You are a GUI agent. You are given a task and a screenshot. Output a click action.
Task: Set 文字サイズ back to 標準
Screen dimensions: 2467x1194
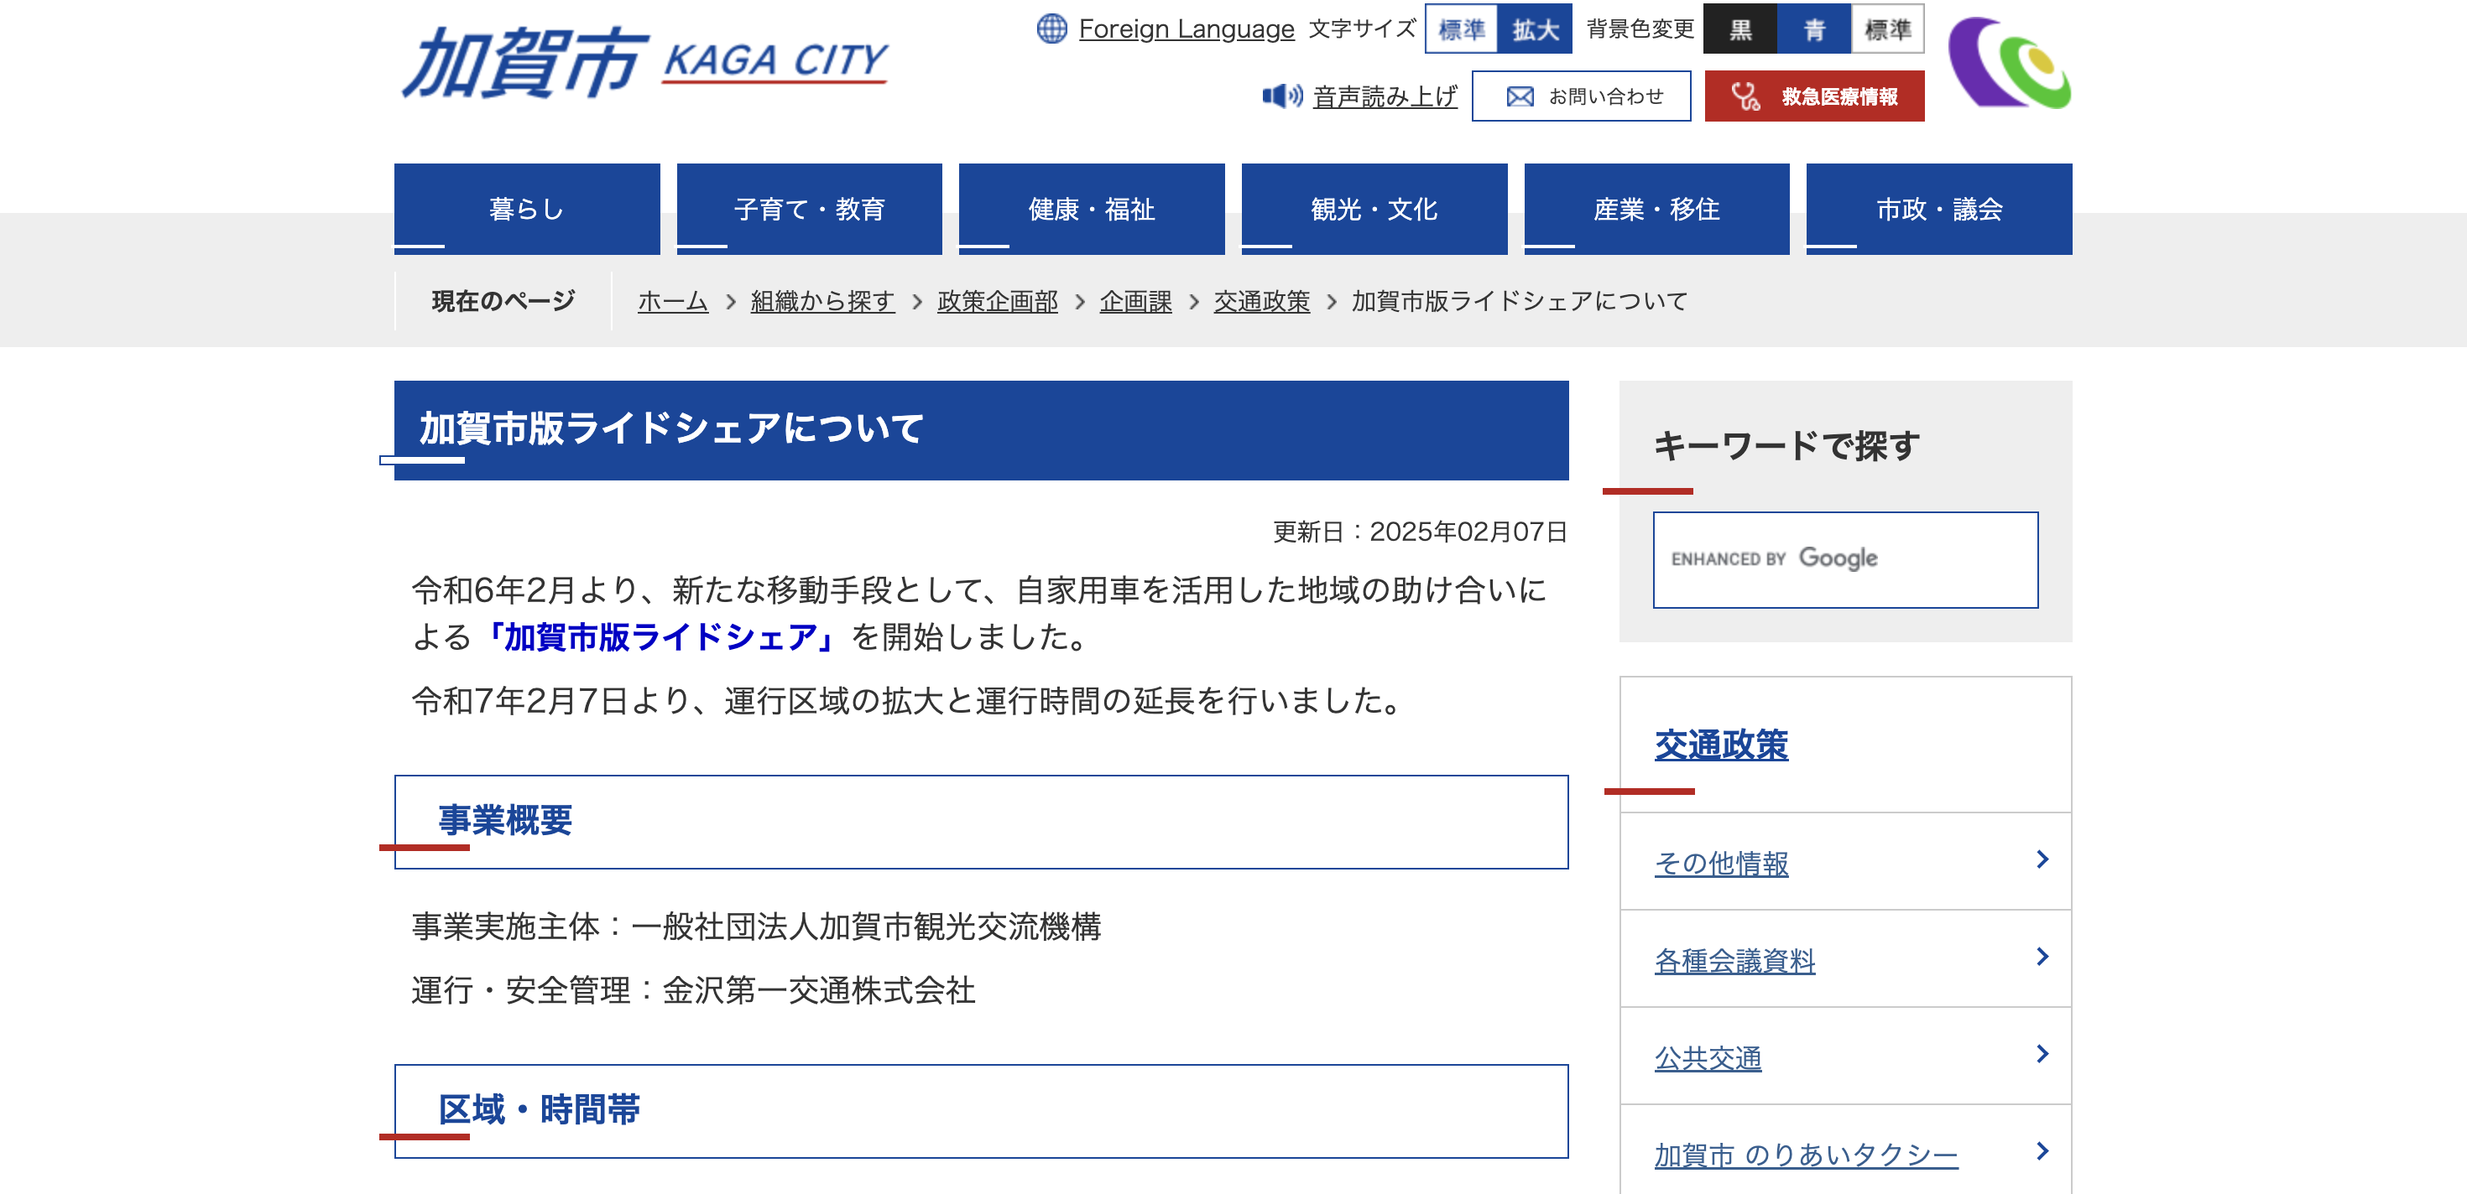pyautogui.click(x=1464, y=29)
